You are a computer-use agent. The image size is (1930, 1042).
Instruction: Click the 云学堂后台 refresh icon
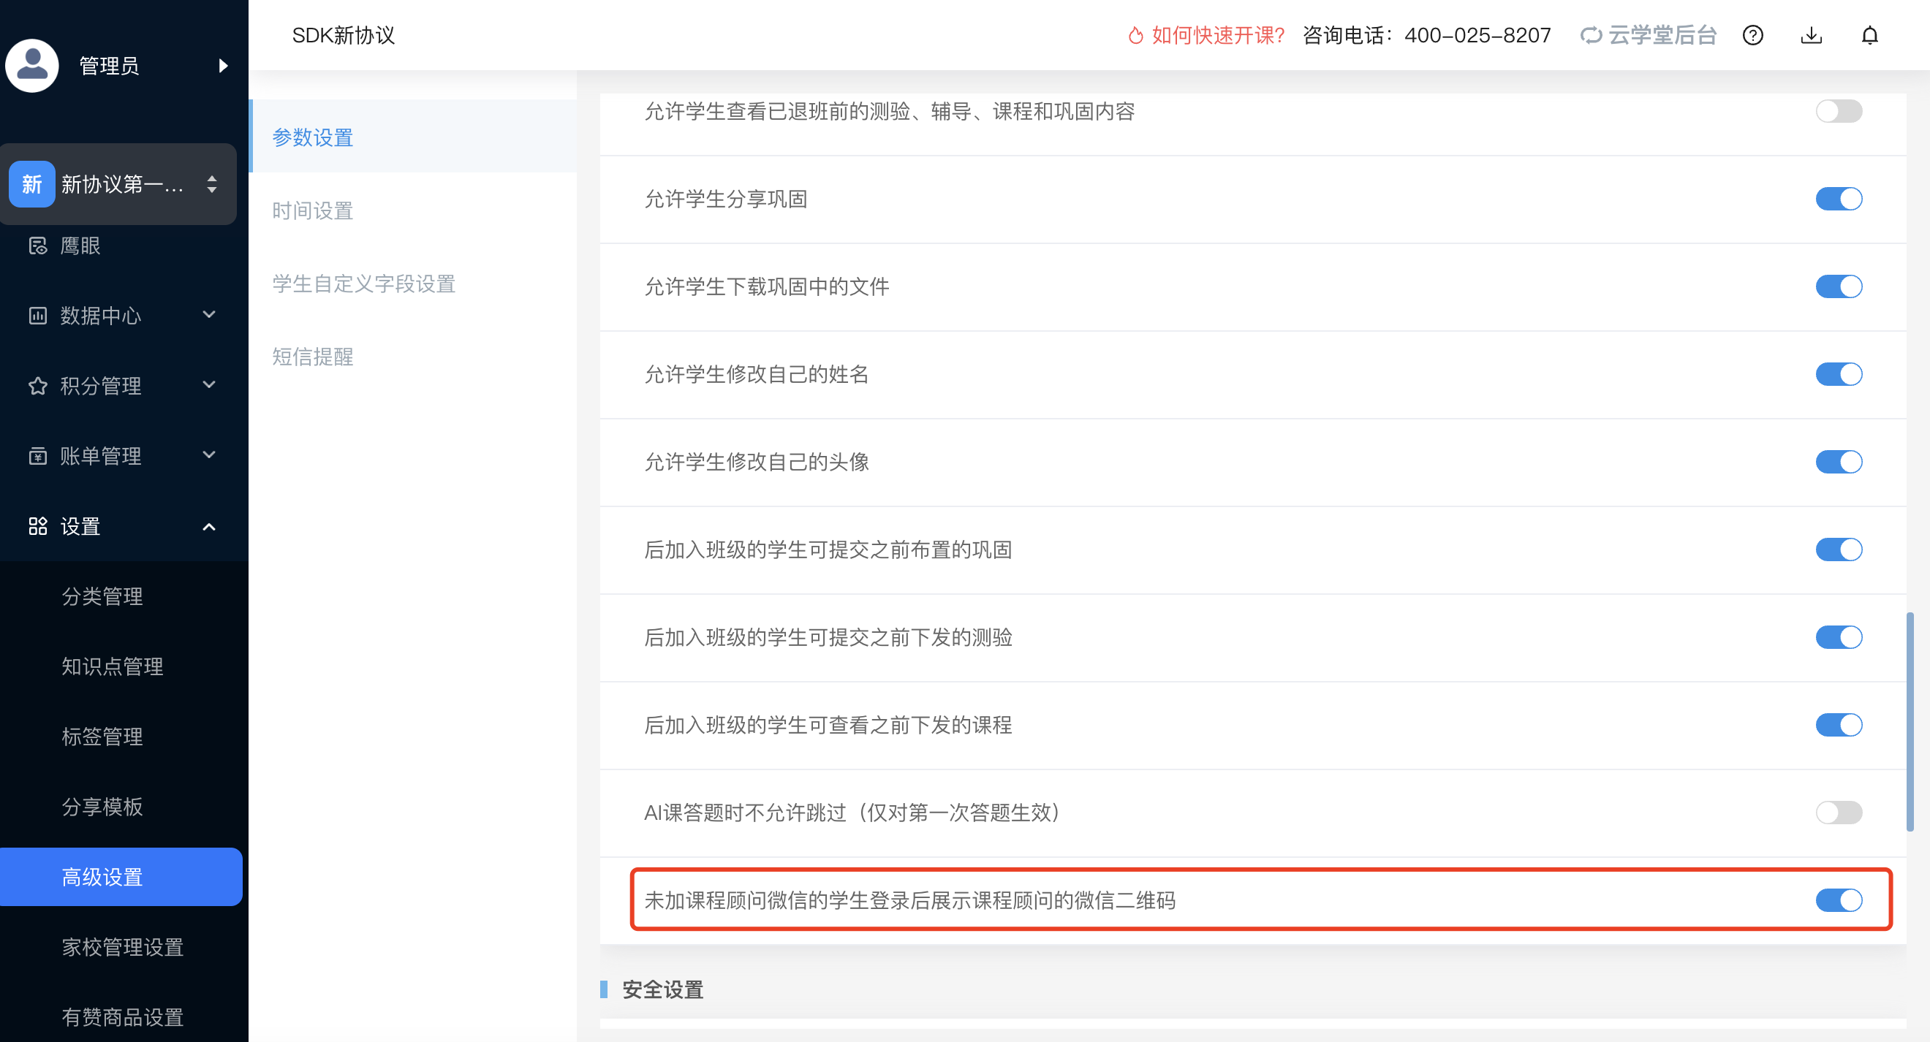click(x=1591, y=35)
